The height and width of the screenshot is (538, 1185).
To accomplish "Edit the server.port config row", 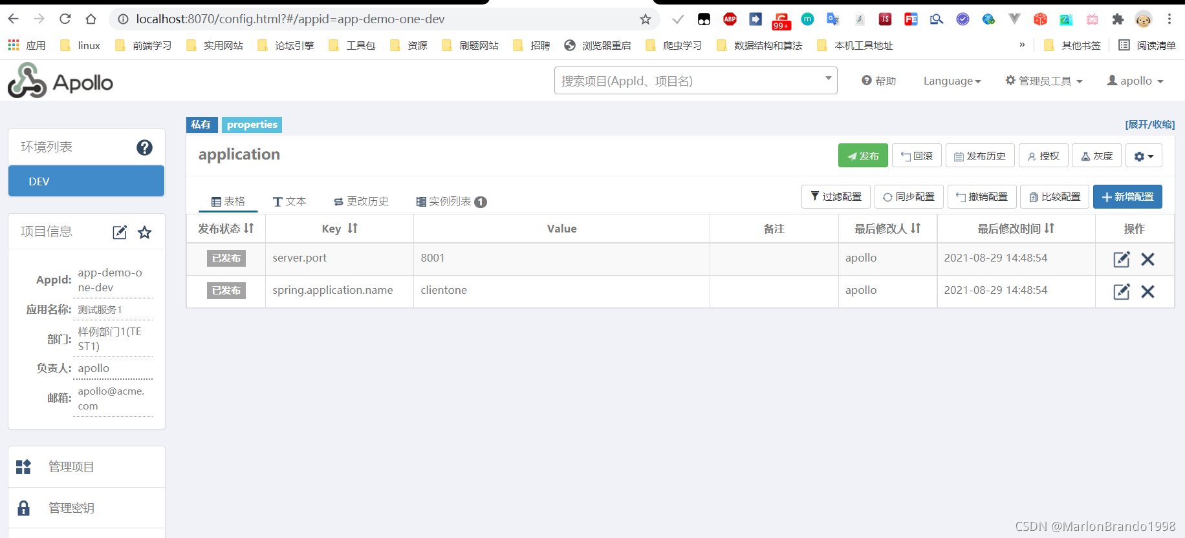I will pos(1122,259).
